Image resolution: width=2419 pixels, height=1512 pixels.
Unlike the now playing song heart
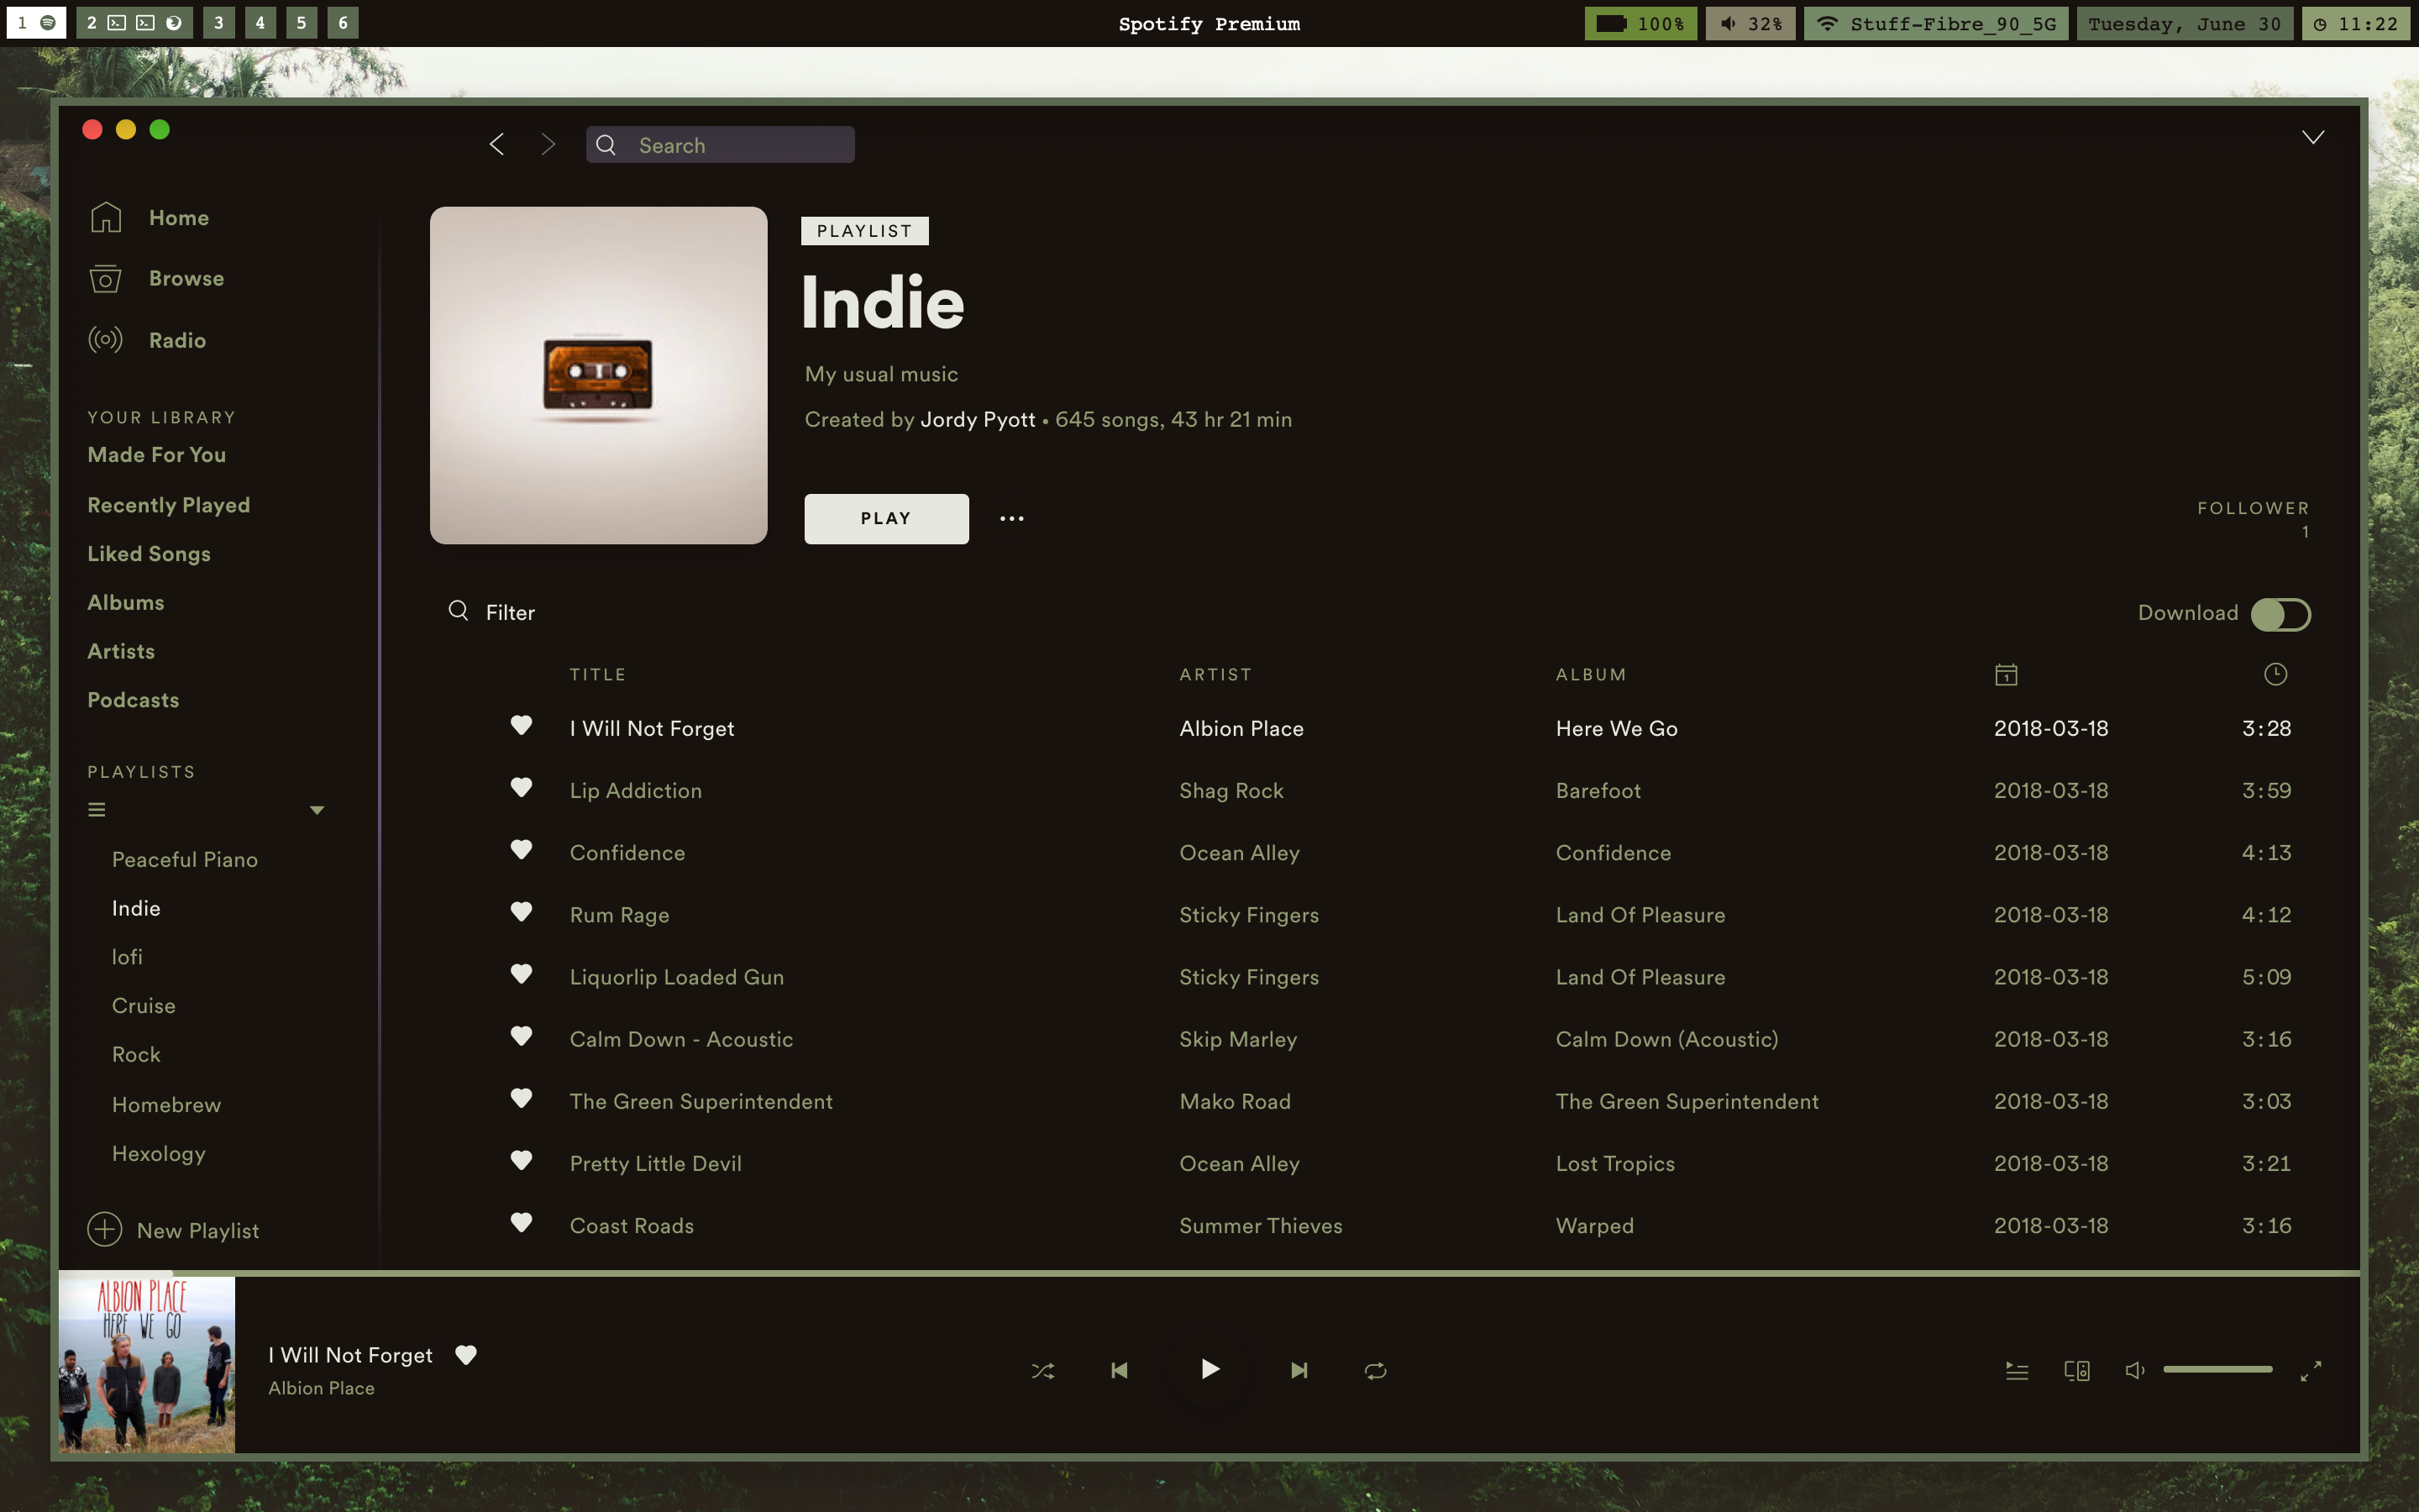[466, 1355]
